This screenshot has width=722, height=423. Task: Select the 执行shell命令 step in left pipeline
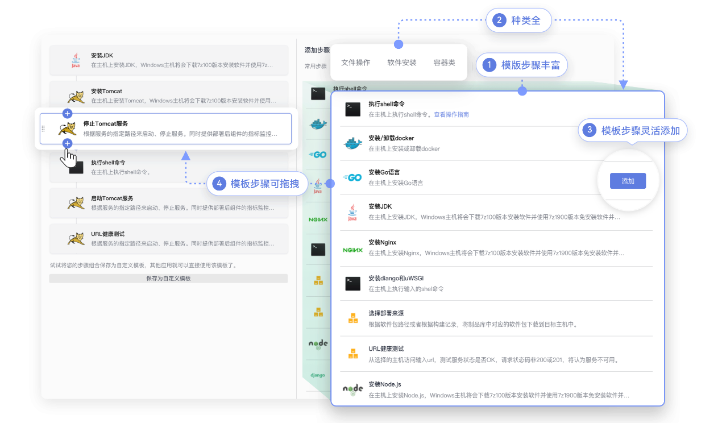tap(169, 167)
